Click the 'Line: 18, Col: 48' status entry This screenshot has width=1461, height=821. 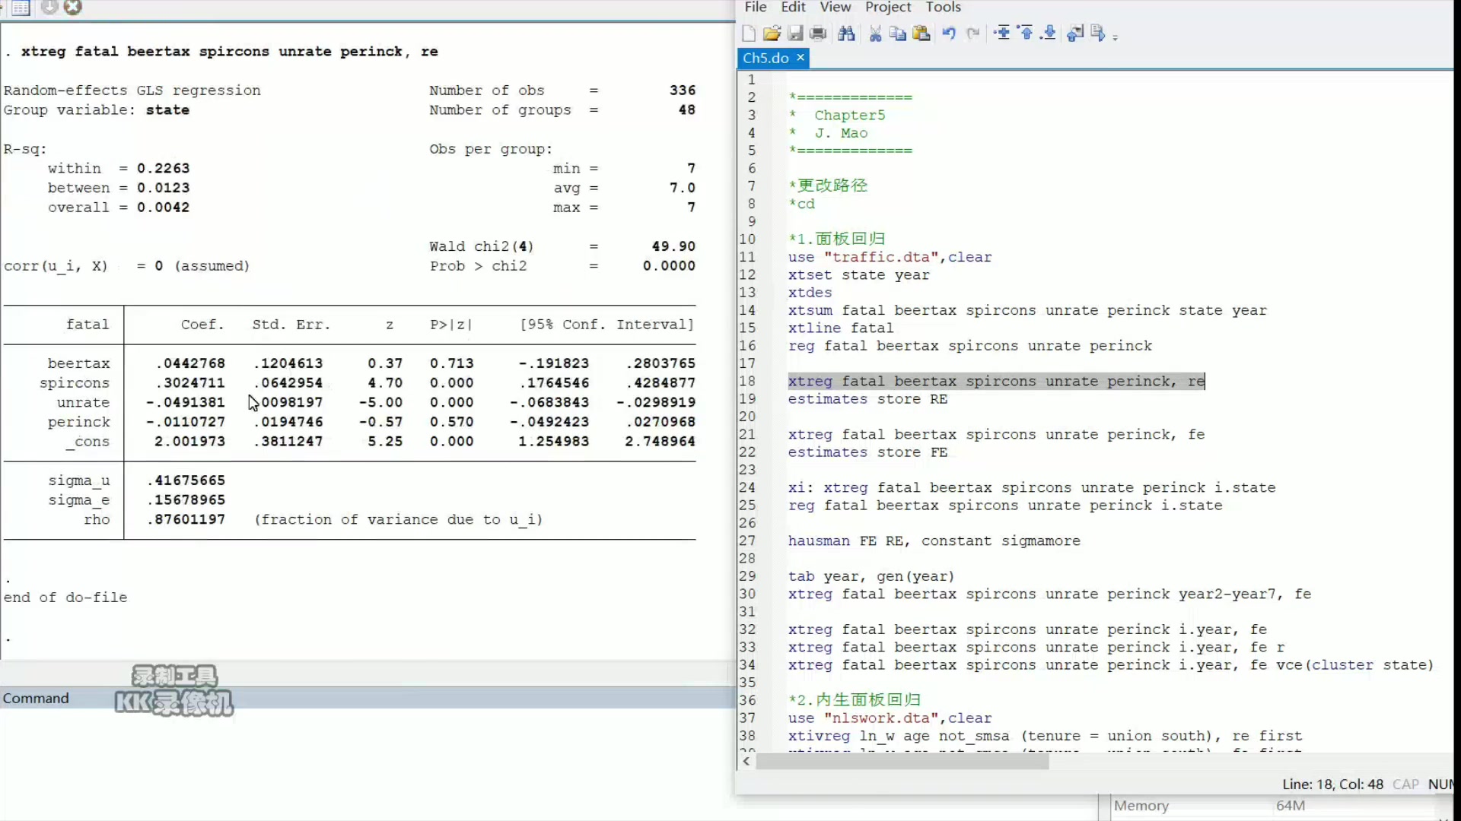1332,785
